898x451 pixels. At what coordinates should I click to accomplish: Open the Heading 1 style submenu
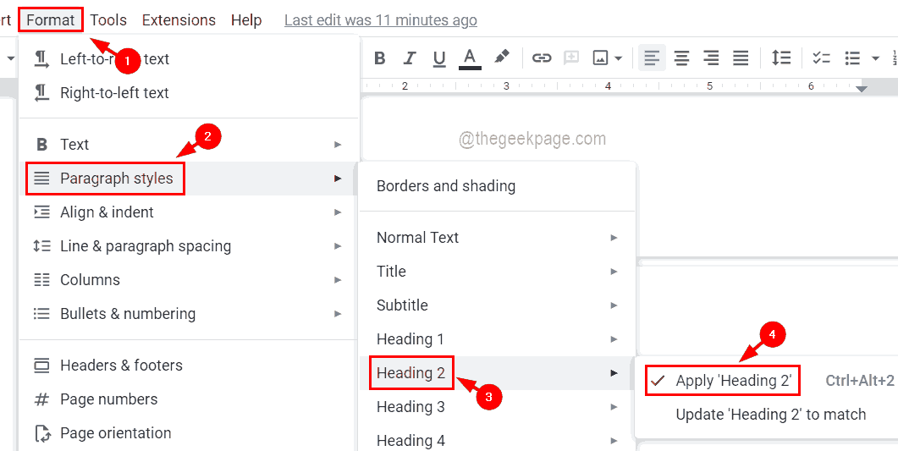[x=497, y=339]
